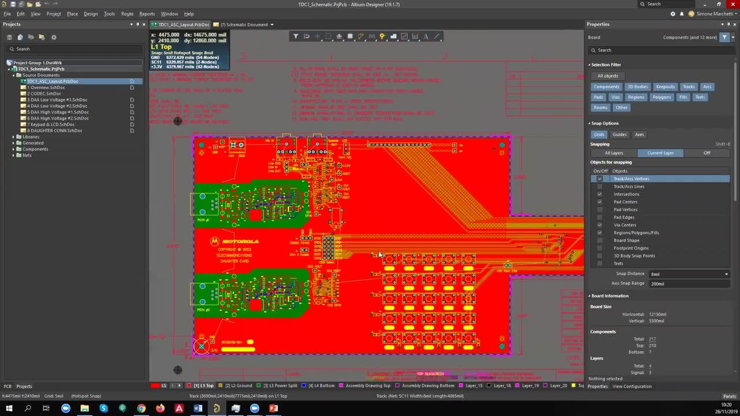Open the settings gear icon in Projects panel
The width and height of the screenshot is (740, 416).
[54, 37]
